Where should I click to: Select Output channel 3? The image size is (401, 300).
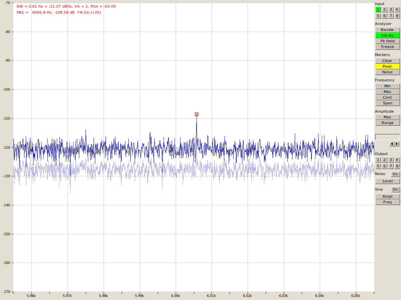pyautogui.click(x=391, y=160)
